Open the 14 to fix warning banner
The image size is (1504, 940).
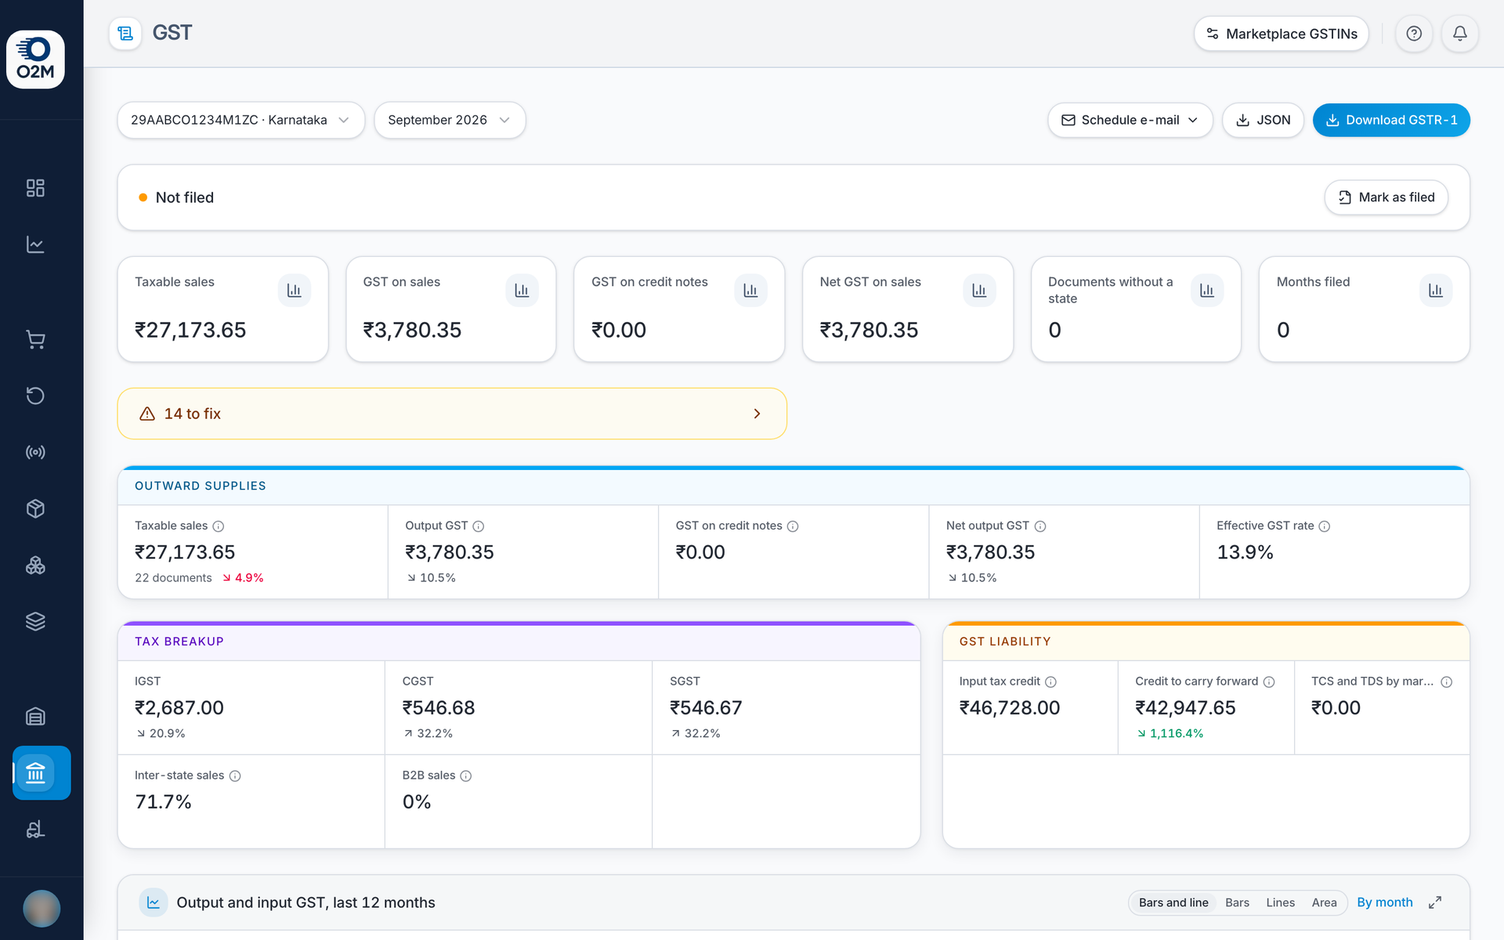pyautogui.click(x=452, y=414)
